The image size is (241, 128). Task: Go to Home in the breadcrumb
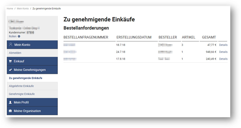pos(10,9)
